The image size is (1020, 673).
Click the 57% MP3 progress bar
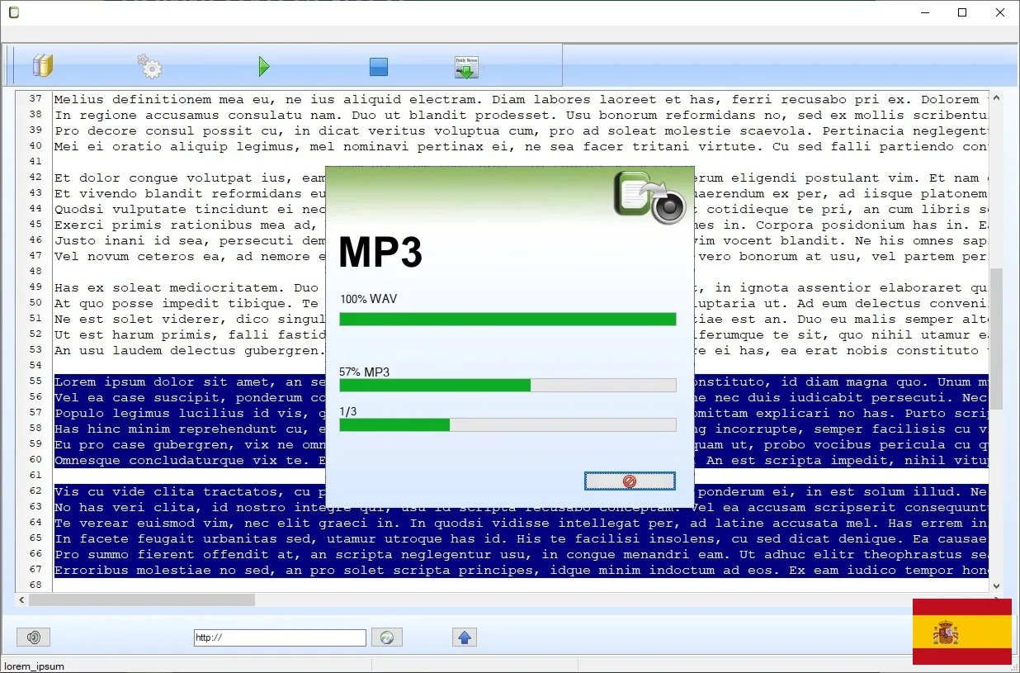[508, 385]
